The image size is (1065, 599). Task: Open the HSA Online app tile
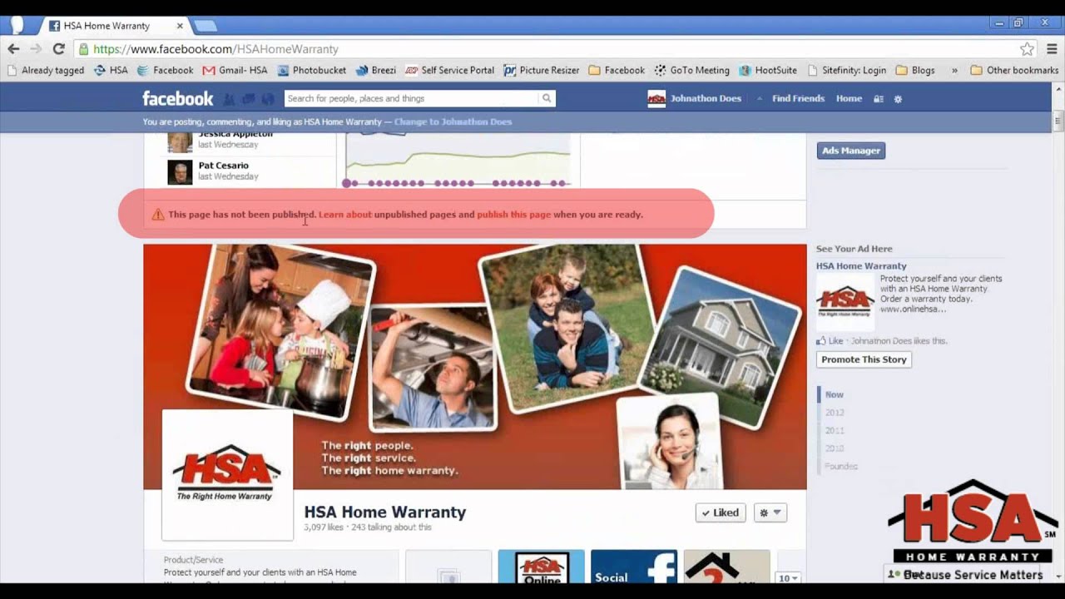[542, 567]
